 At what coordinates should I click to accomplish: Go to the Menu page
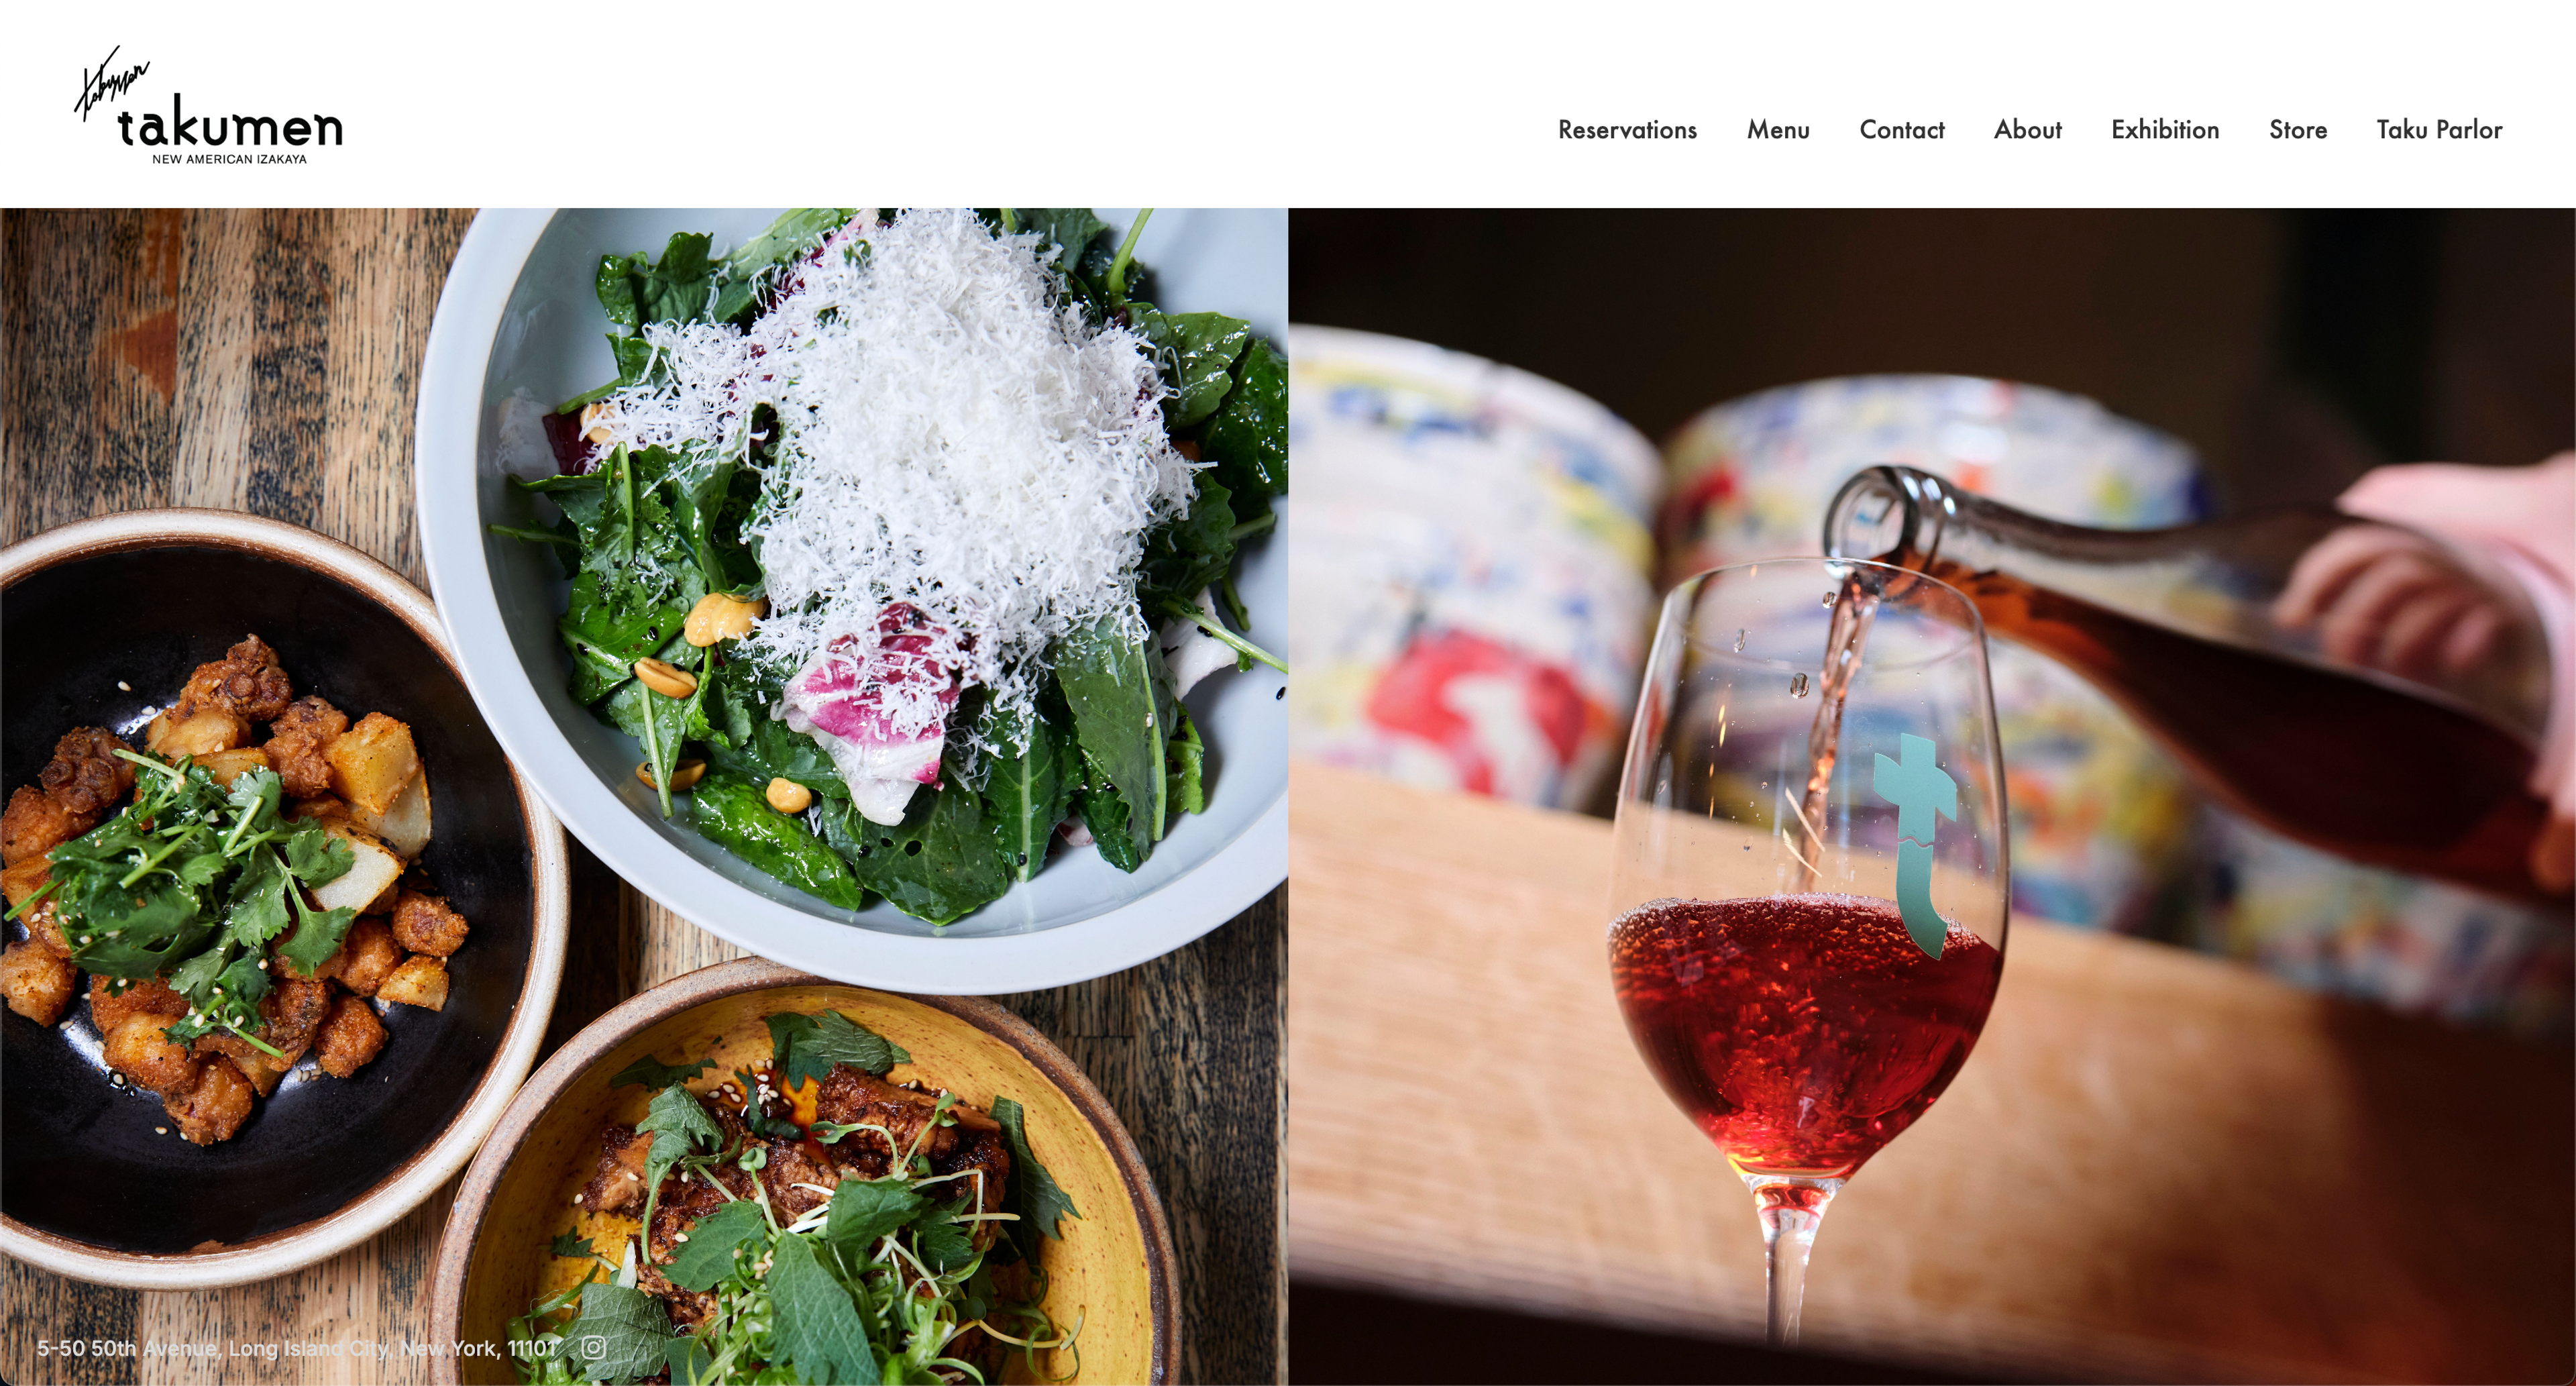tap(1778, 130)
